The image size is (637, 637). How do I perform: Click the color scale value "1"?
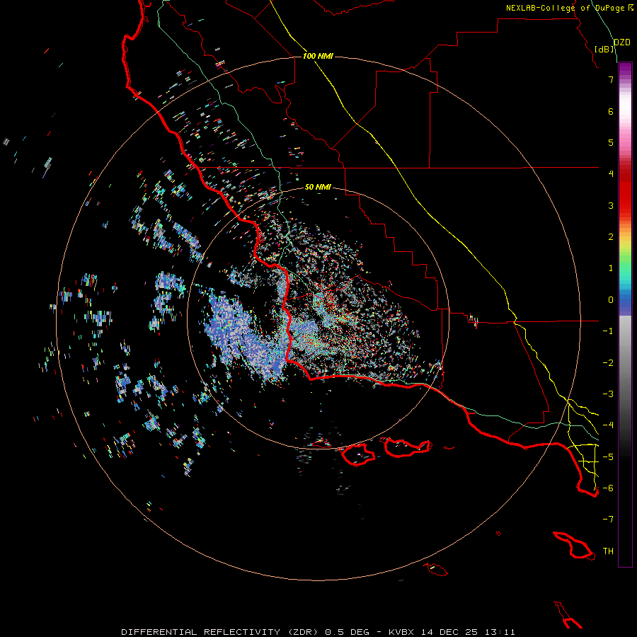(x=611, y=268)
